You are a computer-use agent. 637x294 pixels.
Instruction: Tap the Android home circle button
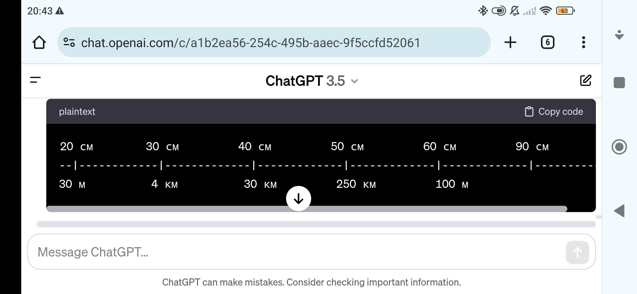pyautogui.click(x=619, y=147)
